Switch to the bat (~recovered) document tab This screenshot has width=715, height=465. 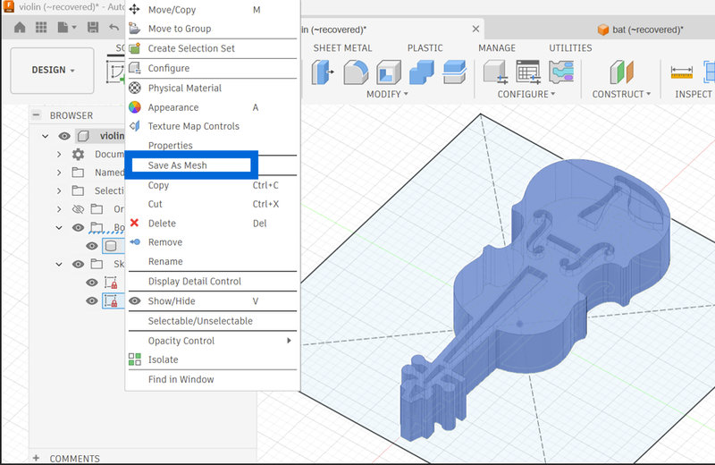(x=641, y=30)
